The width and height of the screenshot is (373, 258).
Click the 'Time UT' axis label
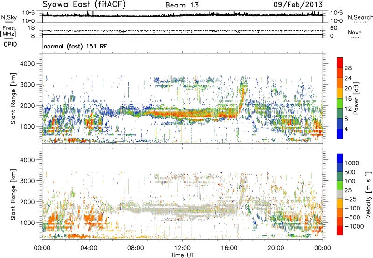click(182, 255)
